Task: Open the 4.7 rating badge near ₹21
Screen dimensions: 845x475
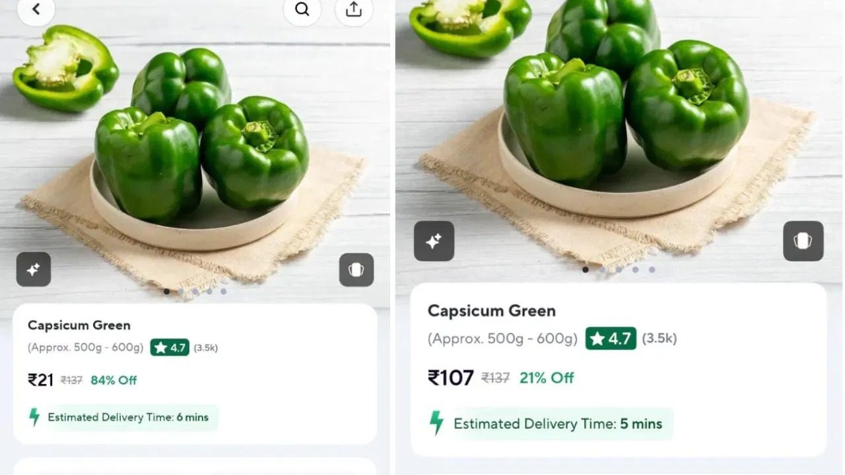Action: (x=170, y=347)
